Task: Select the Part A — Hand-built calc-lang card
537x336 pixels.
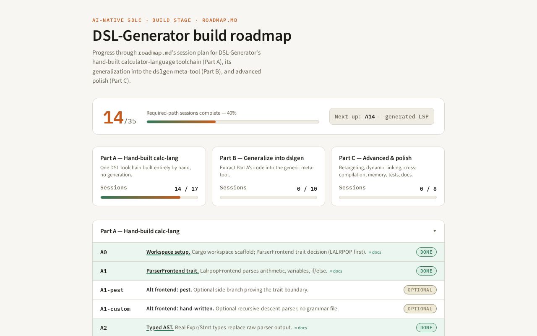Action: tap(149, 176)
